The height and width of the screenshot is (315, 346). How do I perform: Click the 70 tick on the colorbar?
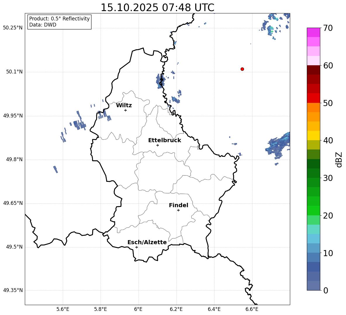coord(328,28)
